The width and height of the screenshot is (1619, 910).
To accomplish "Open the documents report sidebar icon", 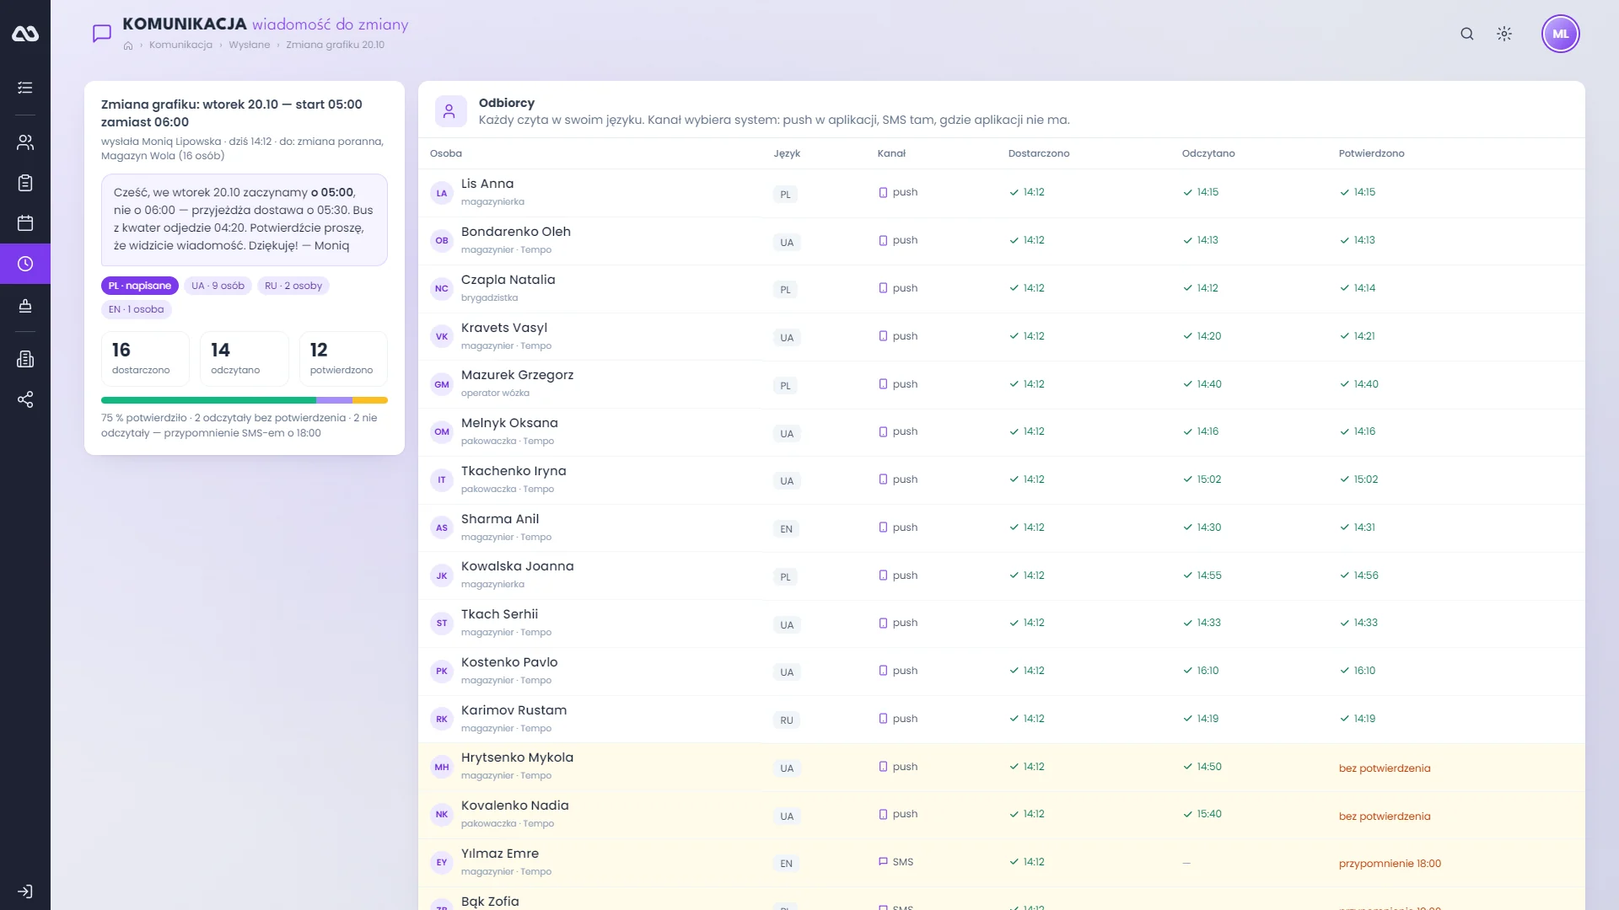I will tap(25, 359).
